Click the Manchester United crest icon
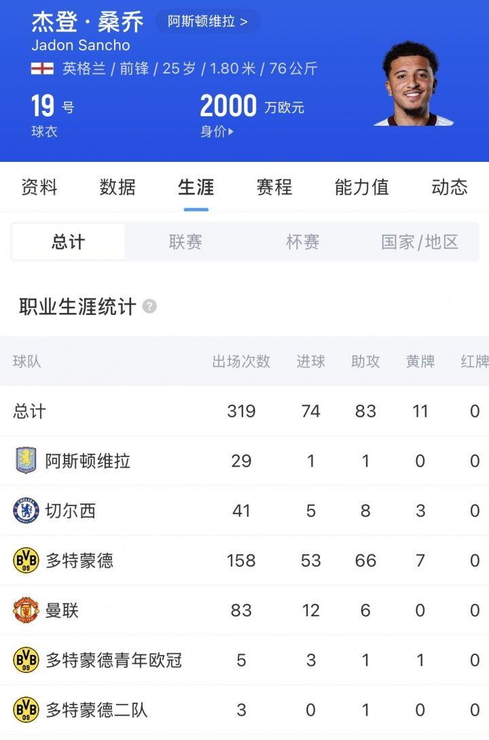This screenshot has width=489, height=740. 26,611
